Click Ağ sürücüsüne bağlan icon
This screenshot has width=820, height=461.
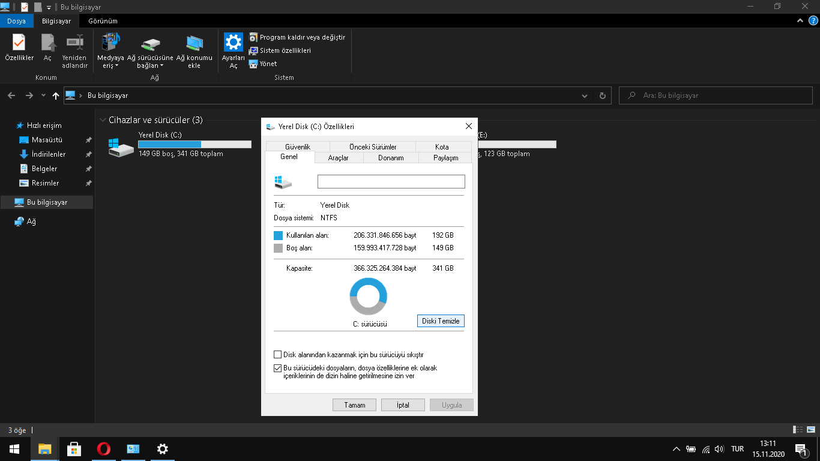150,51
